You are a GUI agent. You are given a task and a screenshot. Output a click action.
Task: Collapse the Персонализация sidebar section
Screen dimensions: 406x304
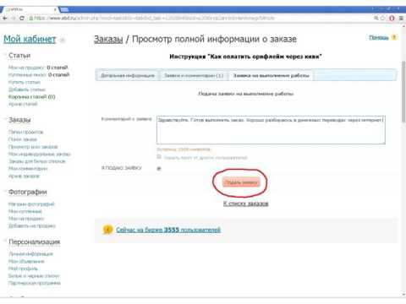click(5, 241)
